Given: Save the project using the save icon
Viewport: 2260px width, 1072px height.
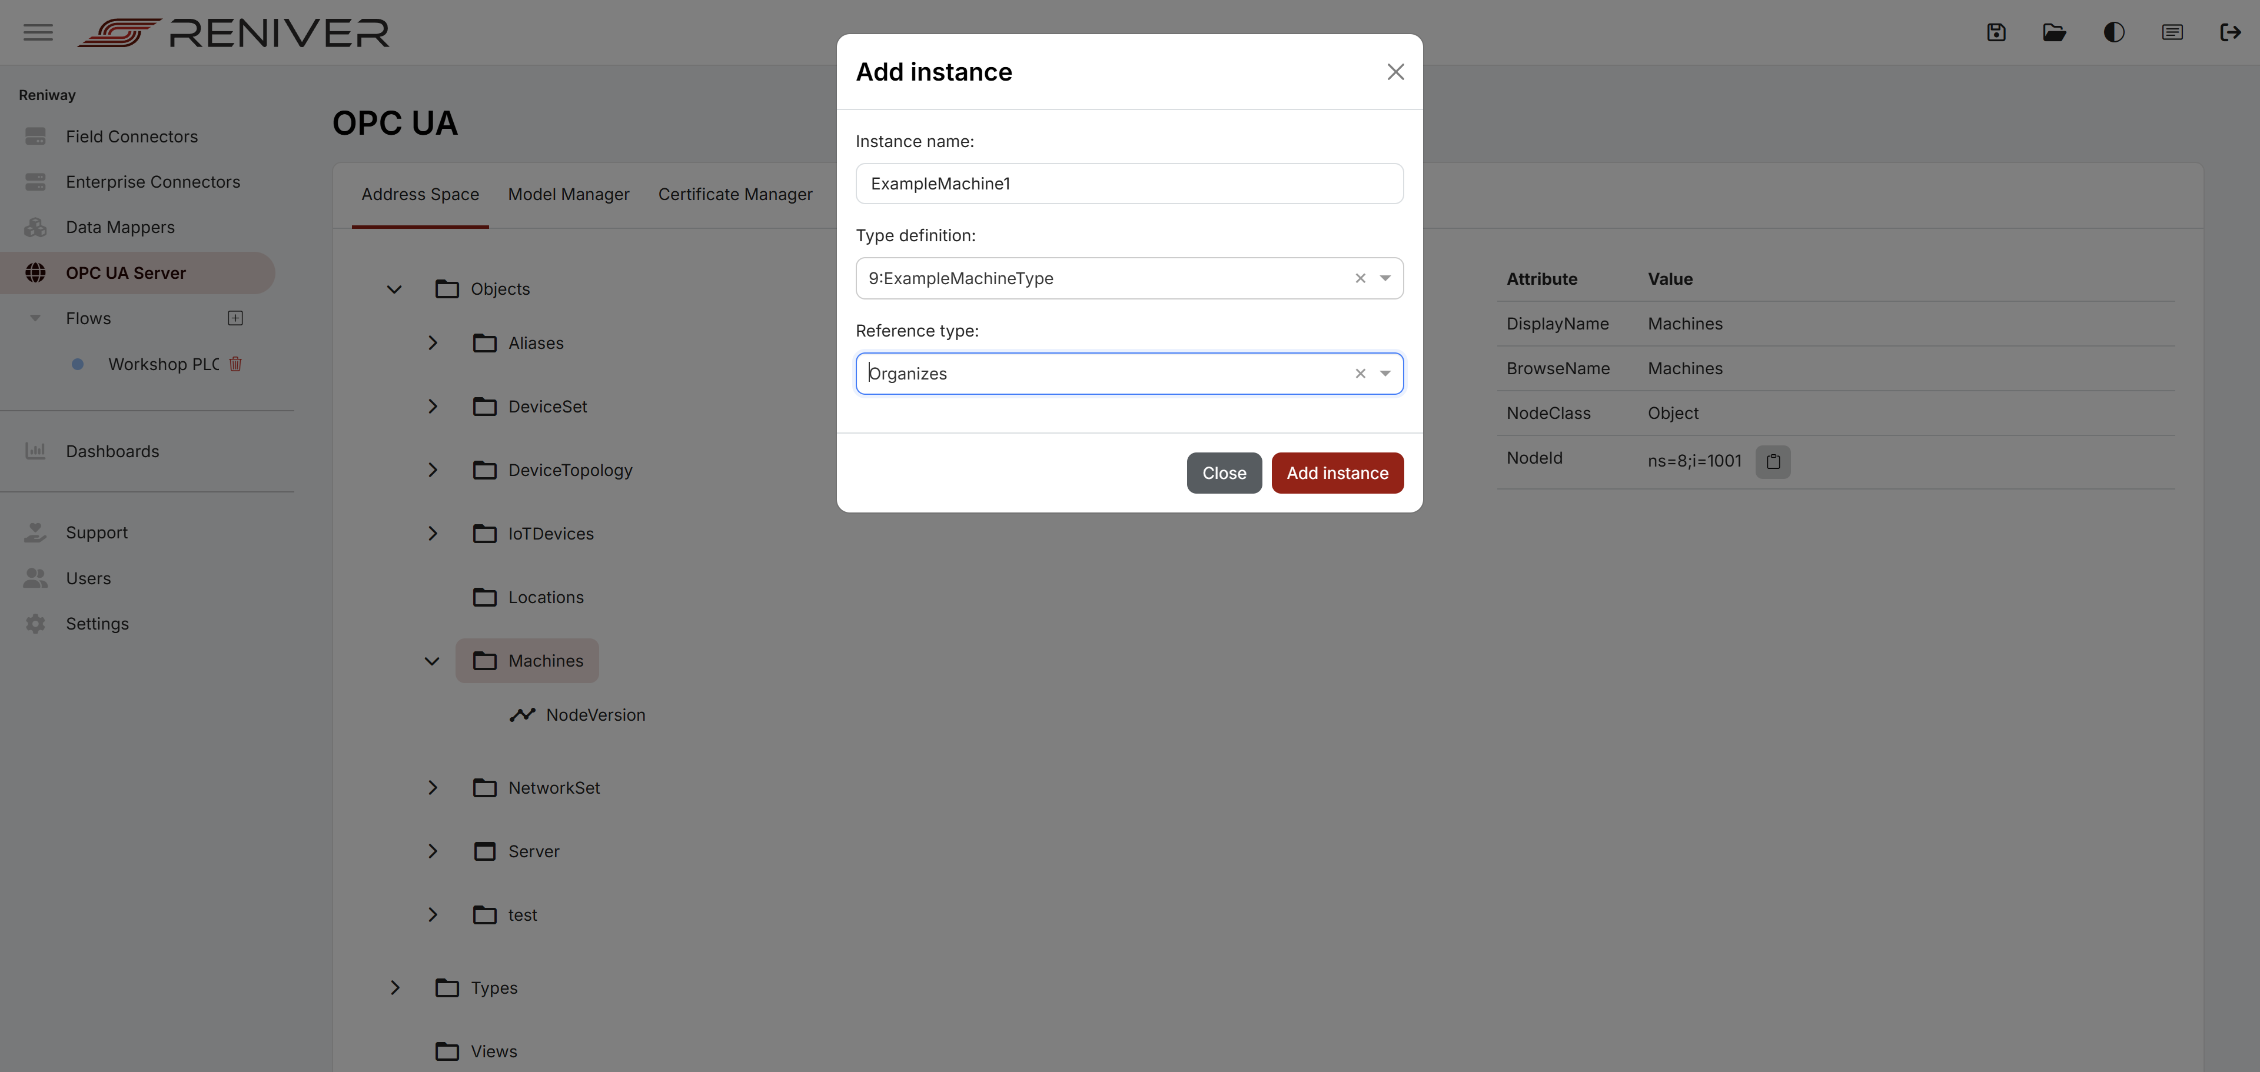Looking at the screenshot, I should 1996,32.
